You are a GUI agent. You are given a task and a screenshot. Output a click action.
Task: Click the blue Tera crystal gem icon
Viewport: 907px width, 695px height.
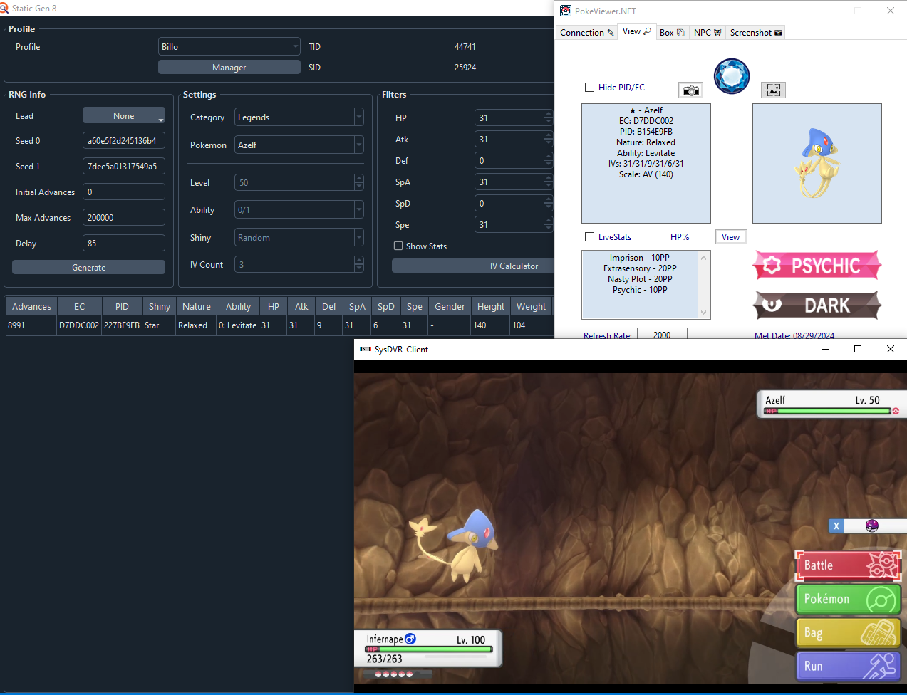point(732,76)
